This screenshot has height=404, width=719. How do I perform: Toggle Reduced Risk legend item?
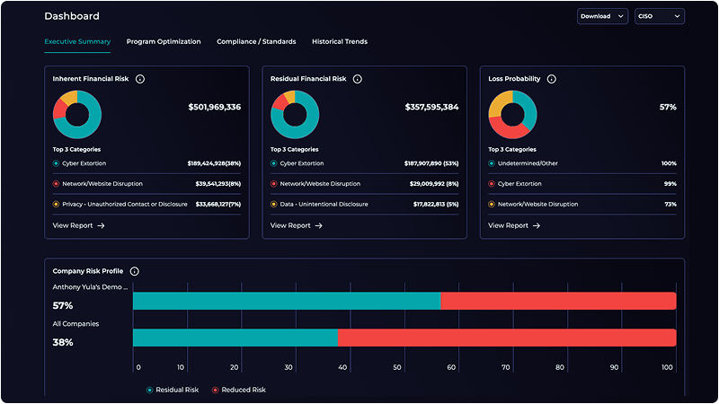click(239, 390)
